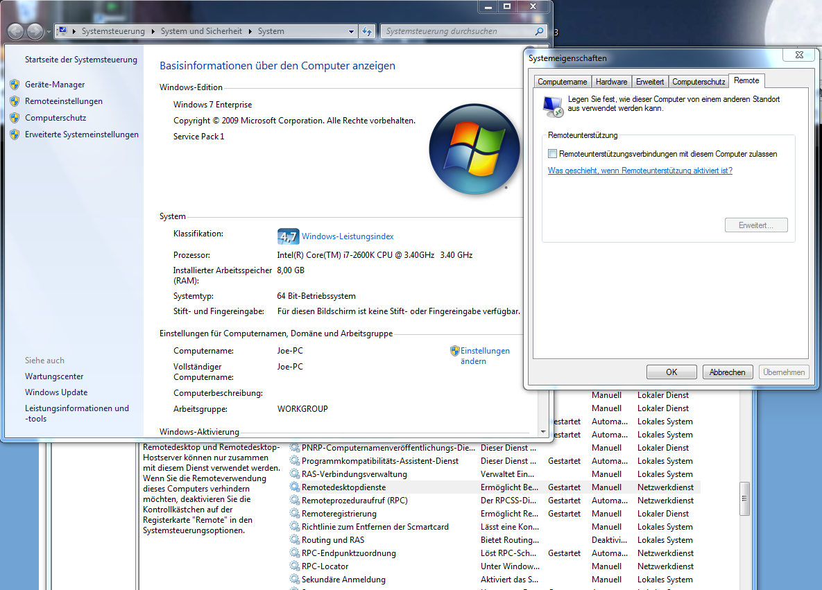This screenshot has height=590, width=822.
Task: Click the System window scroll-down arrow
Action: point(543,432)
